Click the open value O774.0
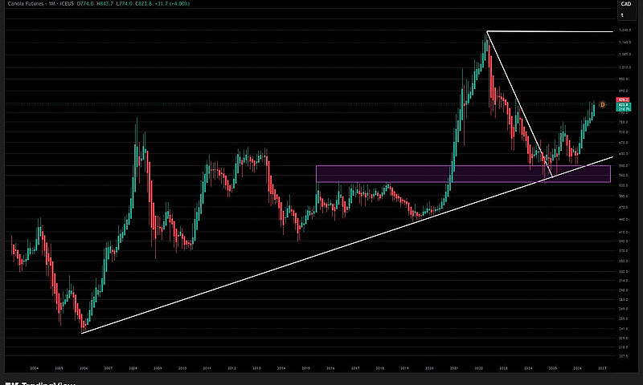 click(x=86, y=4)
